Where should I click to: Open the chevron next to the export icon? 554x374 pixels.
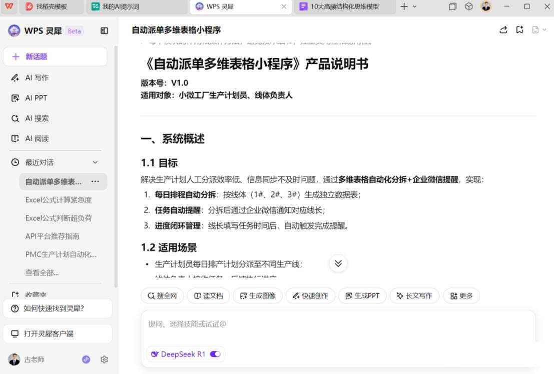[544, 30]
